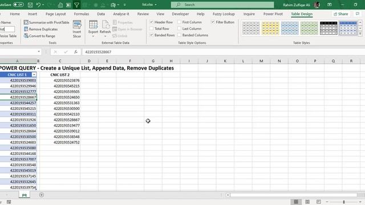The width and height of the screenshot is (365, 205).
Task: Enable the First Column checkbox
Action: click(x=179, y=22)
